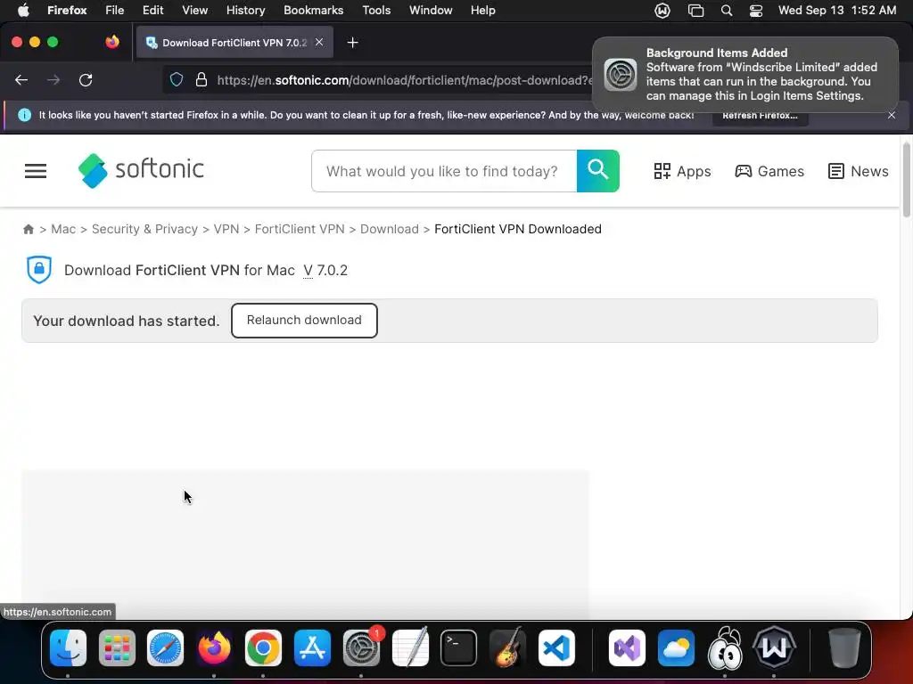Viewport: 913px width, 684px height.
Task: Open the Tools menu
Action: tap(377, 11)
